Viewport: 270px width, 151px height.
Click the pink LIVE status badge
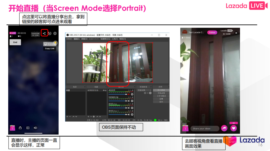[13, 33]
